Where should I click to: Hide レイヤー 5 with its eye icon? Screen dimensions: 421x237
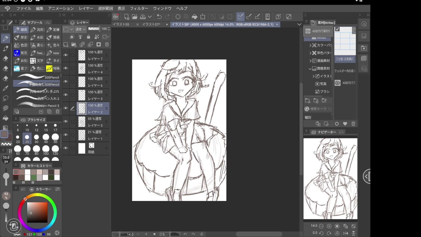[x=66, y=95]
